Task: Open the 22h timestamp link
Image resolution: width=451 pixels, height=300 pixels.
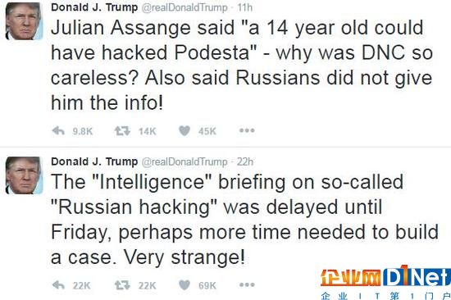Action: [x=245, y=162]
